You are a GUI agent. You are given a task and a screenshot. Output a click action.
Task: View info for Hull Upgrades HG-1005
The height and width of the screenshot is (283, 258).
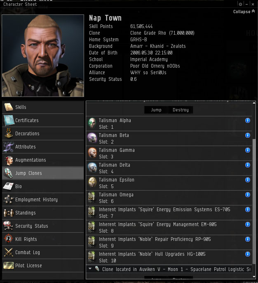[248, 254]
